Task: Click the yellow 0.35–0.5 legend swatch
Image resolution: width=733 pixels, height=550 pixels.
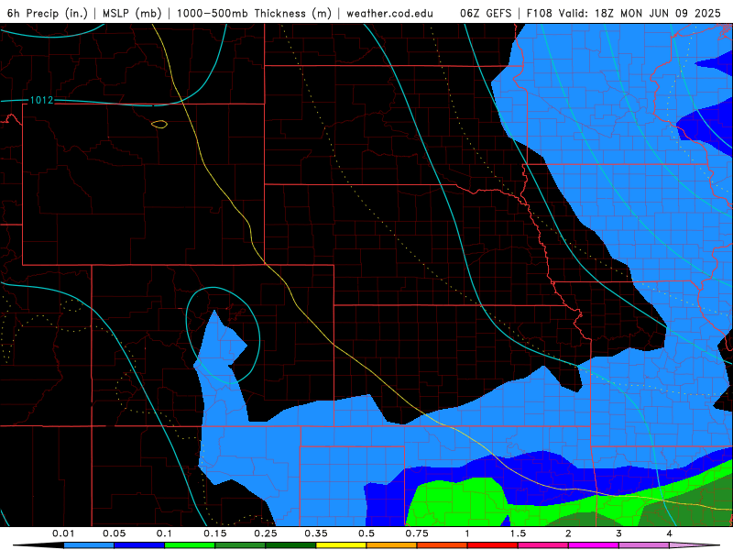Action: pyautogui.click(x=341, y=545)
